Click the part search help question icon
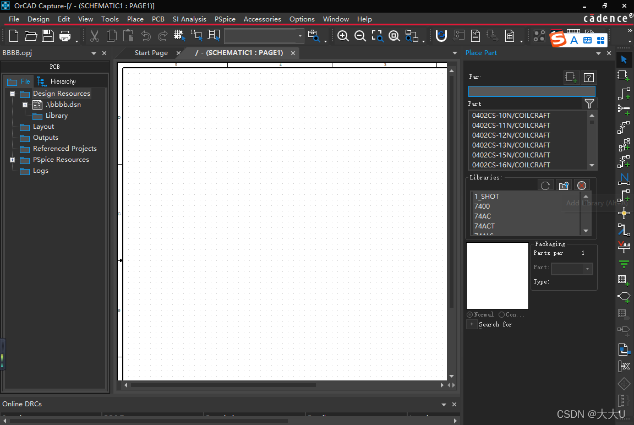The height and width of the screenshot is (425, 634). tap(589, 77)
